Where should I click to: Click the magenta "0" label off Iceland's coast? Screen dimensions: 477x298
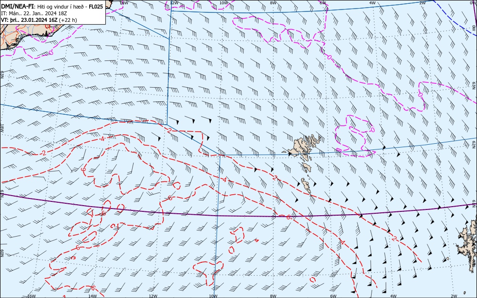click(51, 53)
